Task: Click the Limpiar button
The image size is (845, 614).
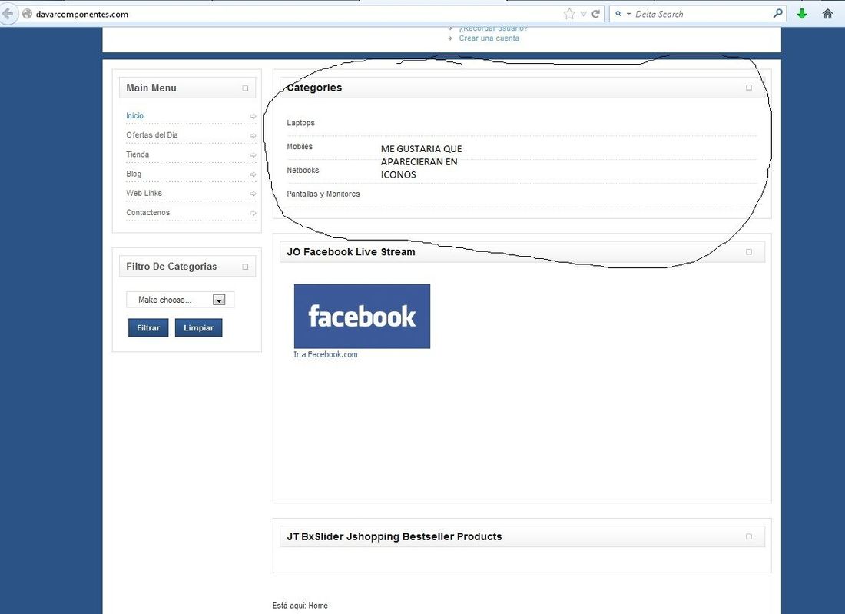Action: pyautogui.click(x=198, y=328)
